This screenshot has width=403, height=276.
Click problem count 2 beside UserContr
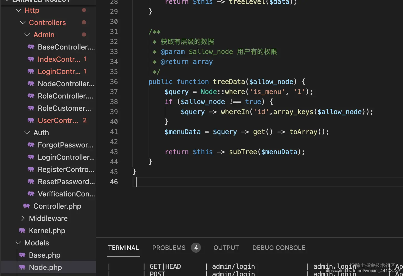click(x=85, y=120)
